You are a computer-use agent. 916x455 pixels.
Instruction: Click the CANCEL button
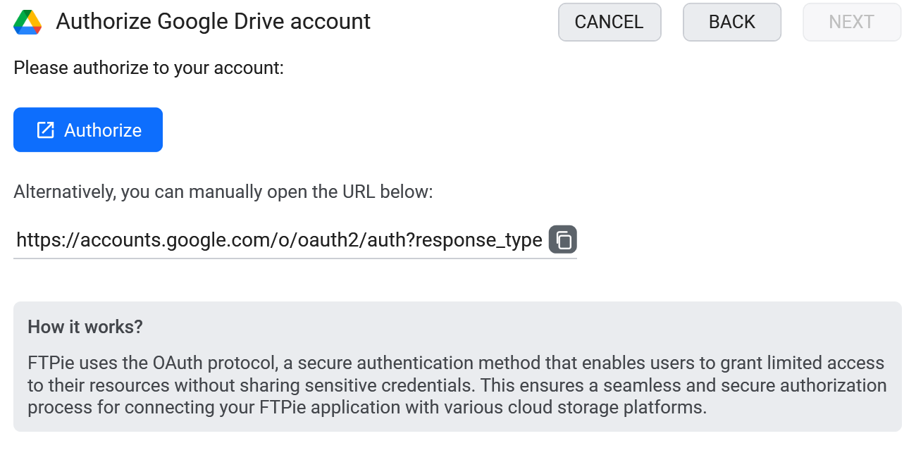tap(609, 22)
